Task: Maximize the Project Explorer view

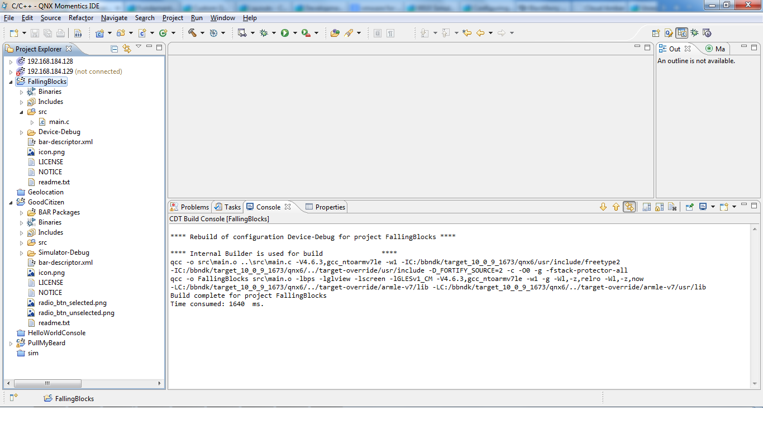Action: 159,47
